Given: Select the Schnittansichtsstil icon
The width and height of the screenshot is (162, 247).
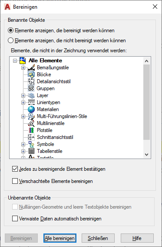Looking at the screenshot, I should point(31,137).
